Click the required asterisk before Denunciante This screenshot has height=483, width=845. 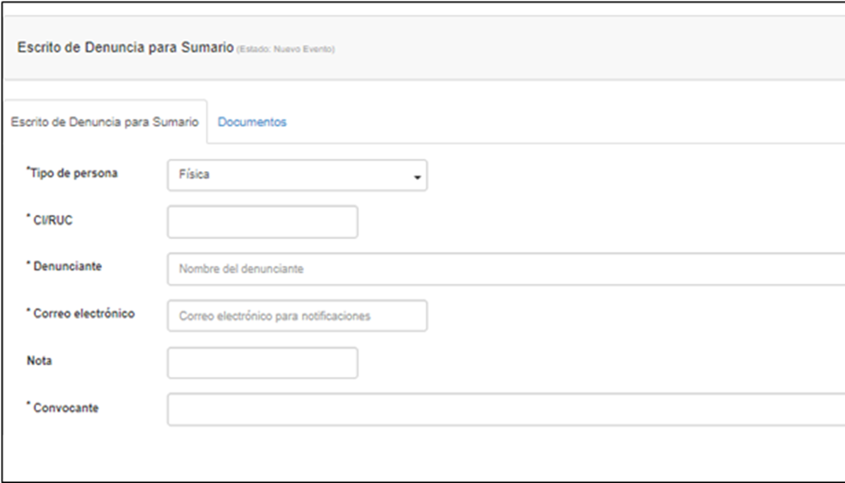coord(28,263)
